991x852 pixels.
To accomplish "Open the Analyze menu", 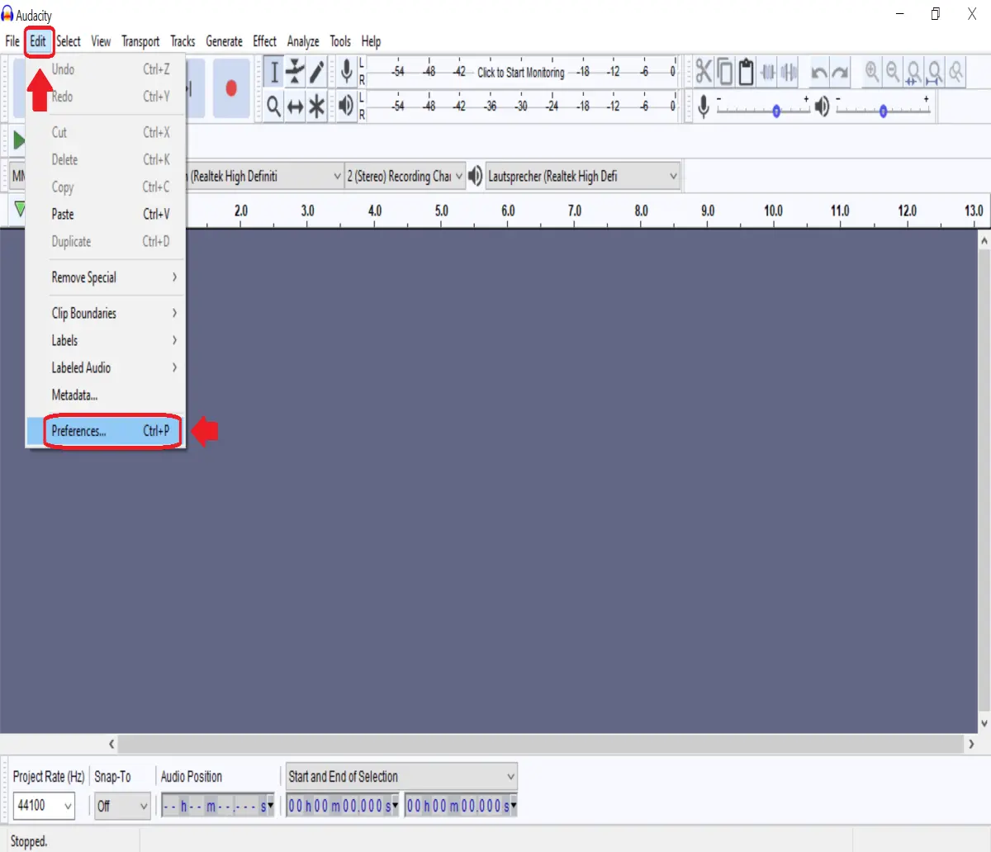I will point(303,41).
